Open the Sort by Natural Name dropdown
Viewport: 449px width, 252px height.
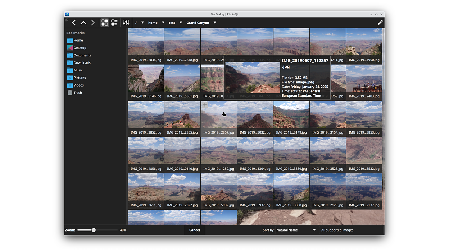pos(296,230)
